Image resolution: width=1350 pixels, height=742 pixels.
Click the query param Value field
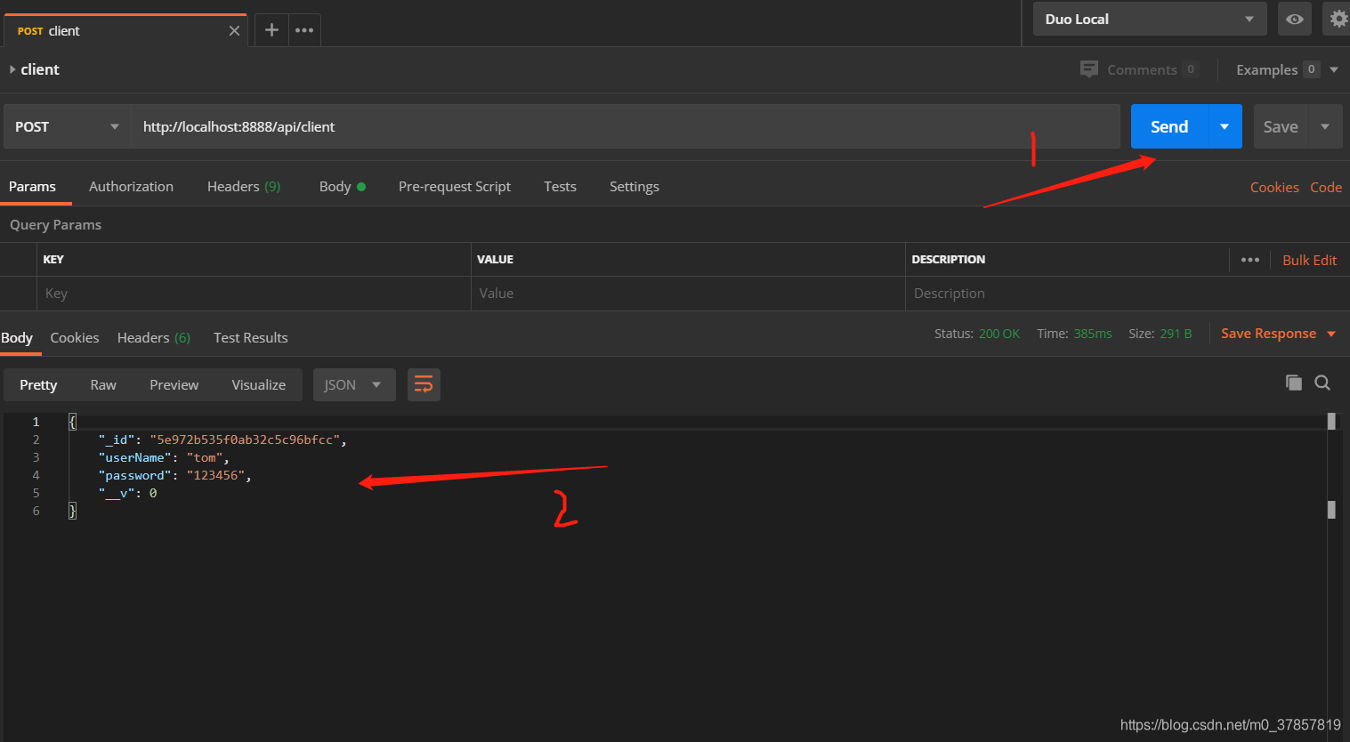tap(688, 294)
